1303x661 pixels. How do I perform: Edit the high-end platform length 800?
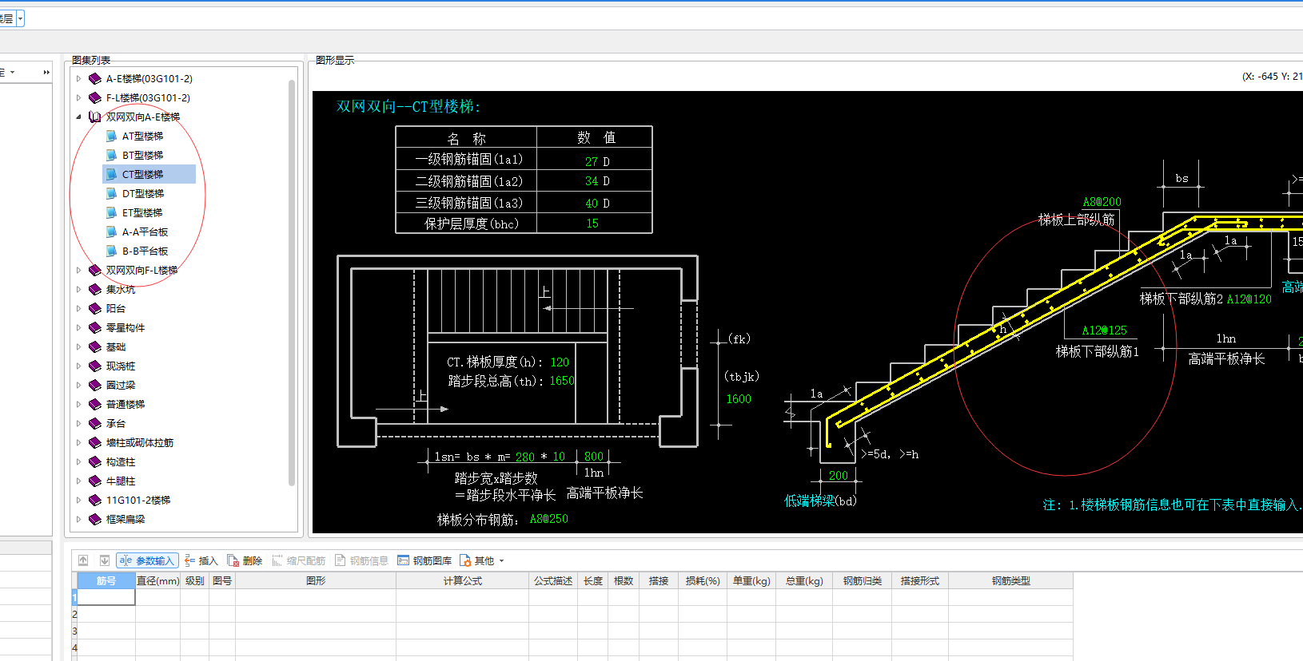594,457
